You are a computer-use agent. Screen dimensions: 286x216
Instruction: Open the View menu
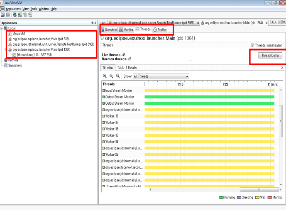pos(26,9)
